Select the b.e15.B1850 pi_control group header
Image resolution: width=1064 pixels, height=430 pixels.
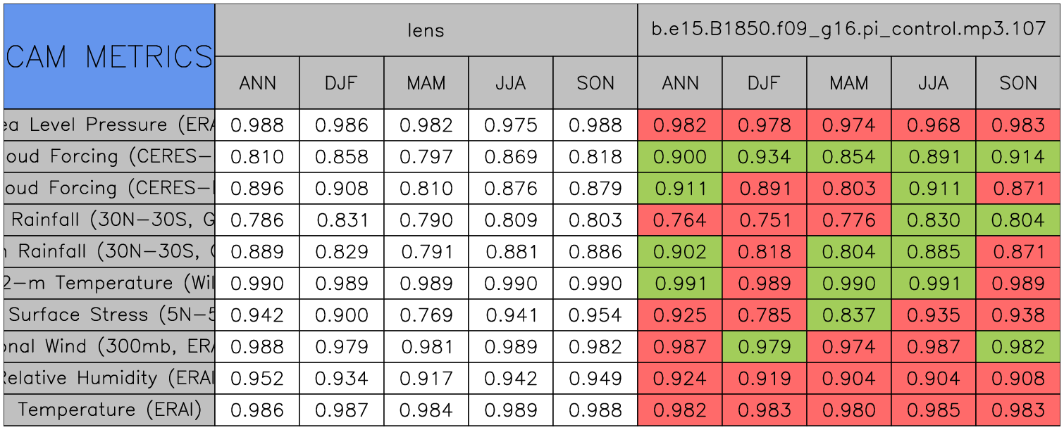[x=848, y=30]
